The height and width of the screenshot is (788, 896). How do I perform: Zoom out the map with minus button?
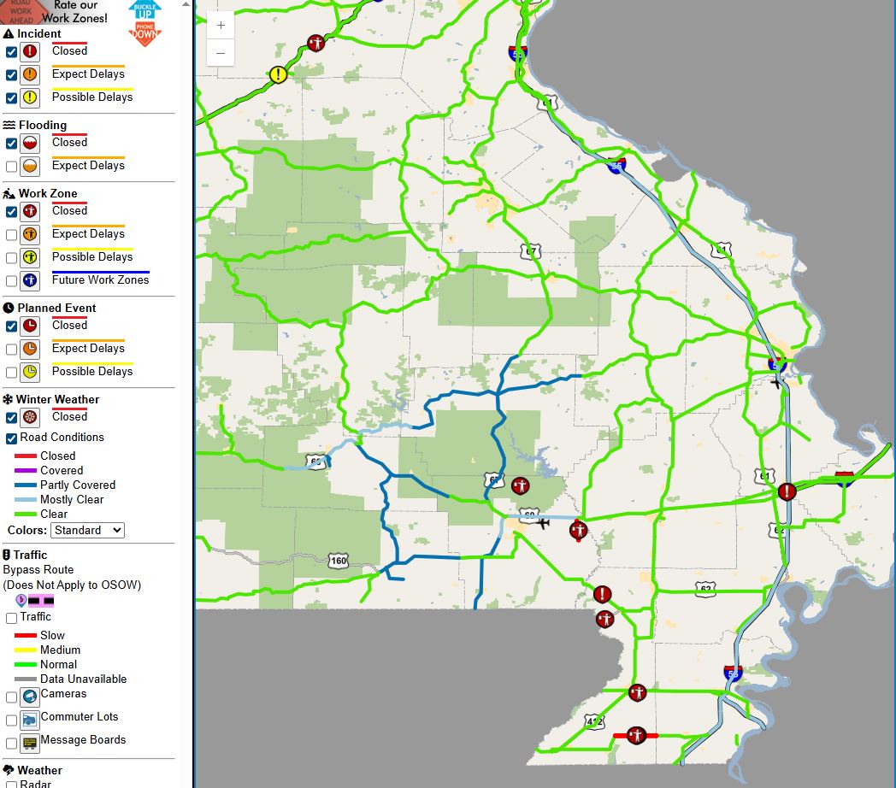221,53
